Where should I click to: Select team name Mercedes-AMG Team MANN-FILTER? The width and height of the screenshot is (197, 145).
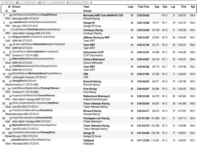pyautogui.click(x=103, y=15)
